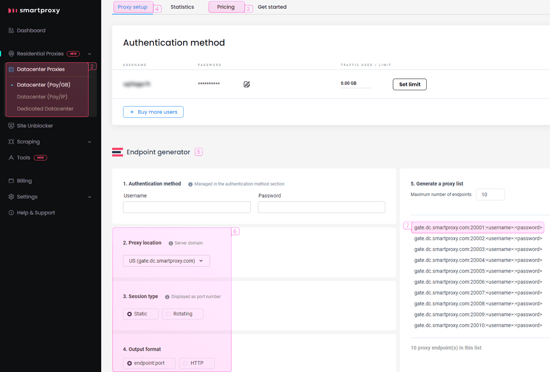Click the Residential Proxies icon
550x372 pixels.
tap(11, 53)
